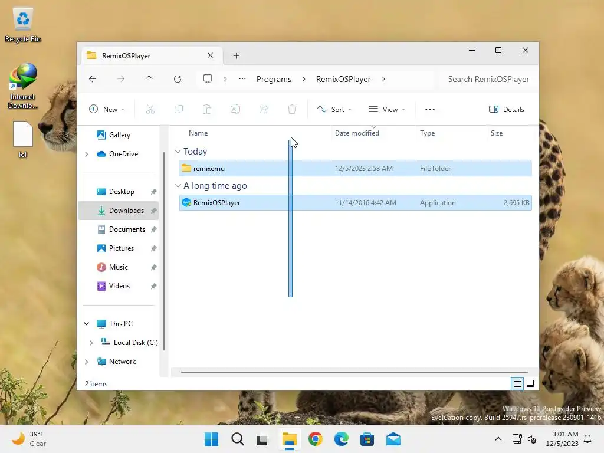The height and width of the screenshot is (453, 604).
Task: Select Downloads in the navigation pane
Action: (119, 211)
